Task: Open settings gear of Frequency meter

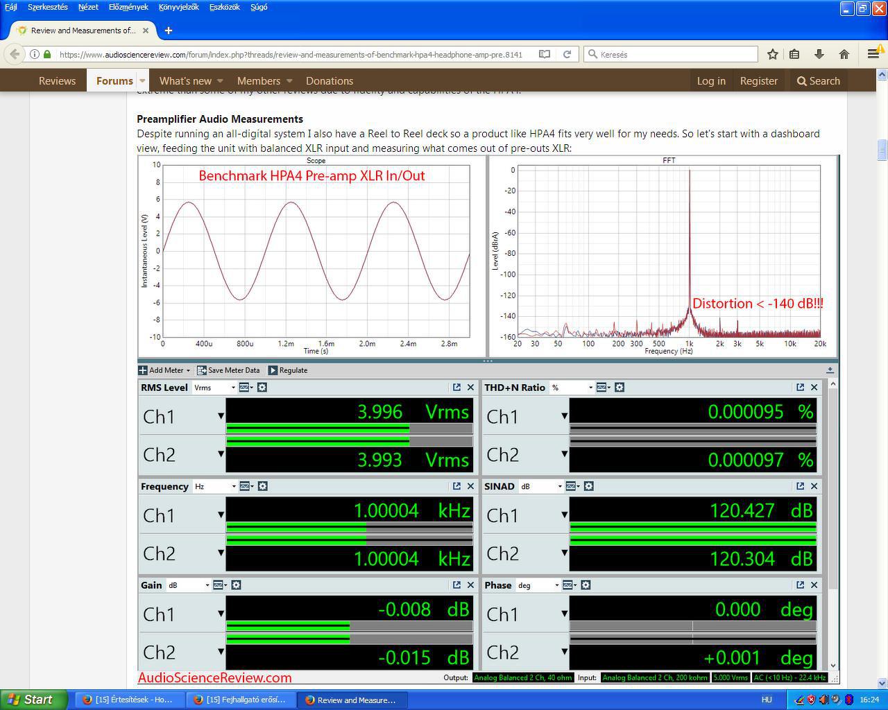Action: tap(263, 486)
